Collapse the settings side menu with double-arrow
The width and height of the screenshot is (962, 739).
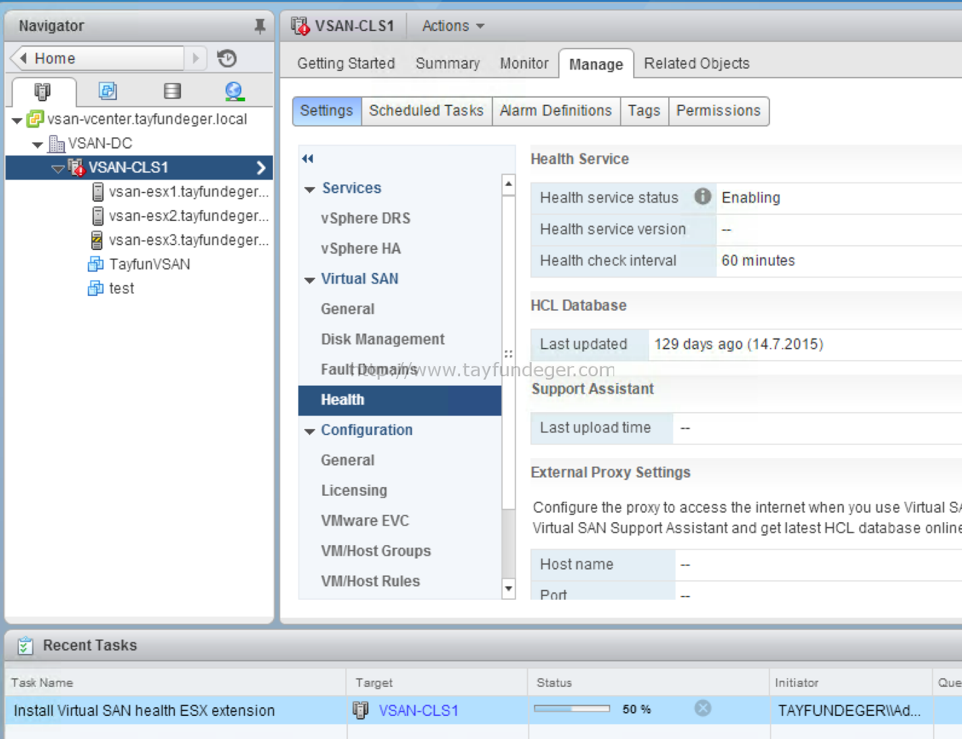click(x=308, y=159)
